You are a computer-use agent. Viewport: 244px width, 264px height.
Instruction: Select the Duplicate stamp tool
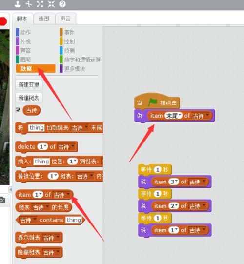tap(18, 4)
